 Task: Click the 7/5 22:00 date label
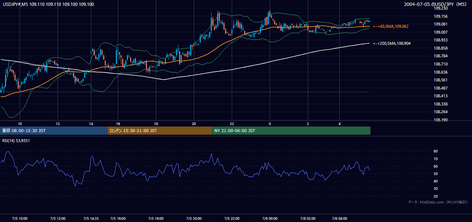232,218
